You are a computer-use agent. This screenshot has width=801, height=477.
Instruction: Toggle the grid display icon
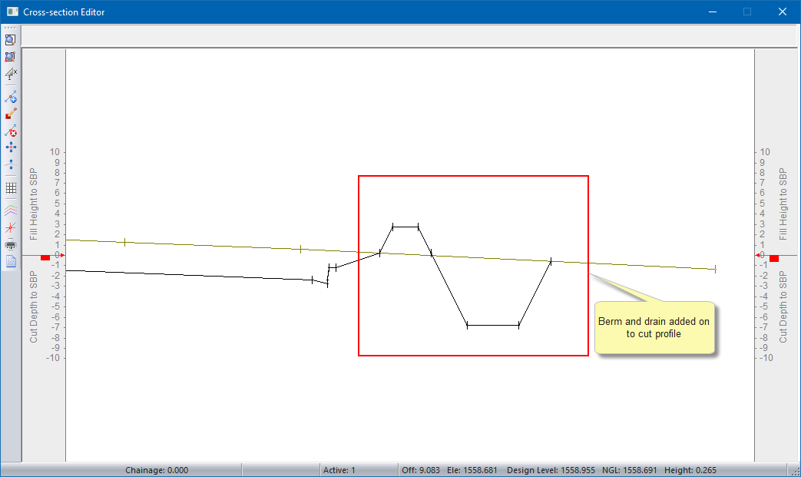point(11,187)
